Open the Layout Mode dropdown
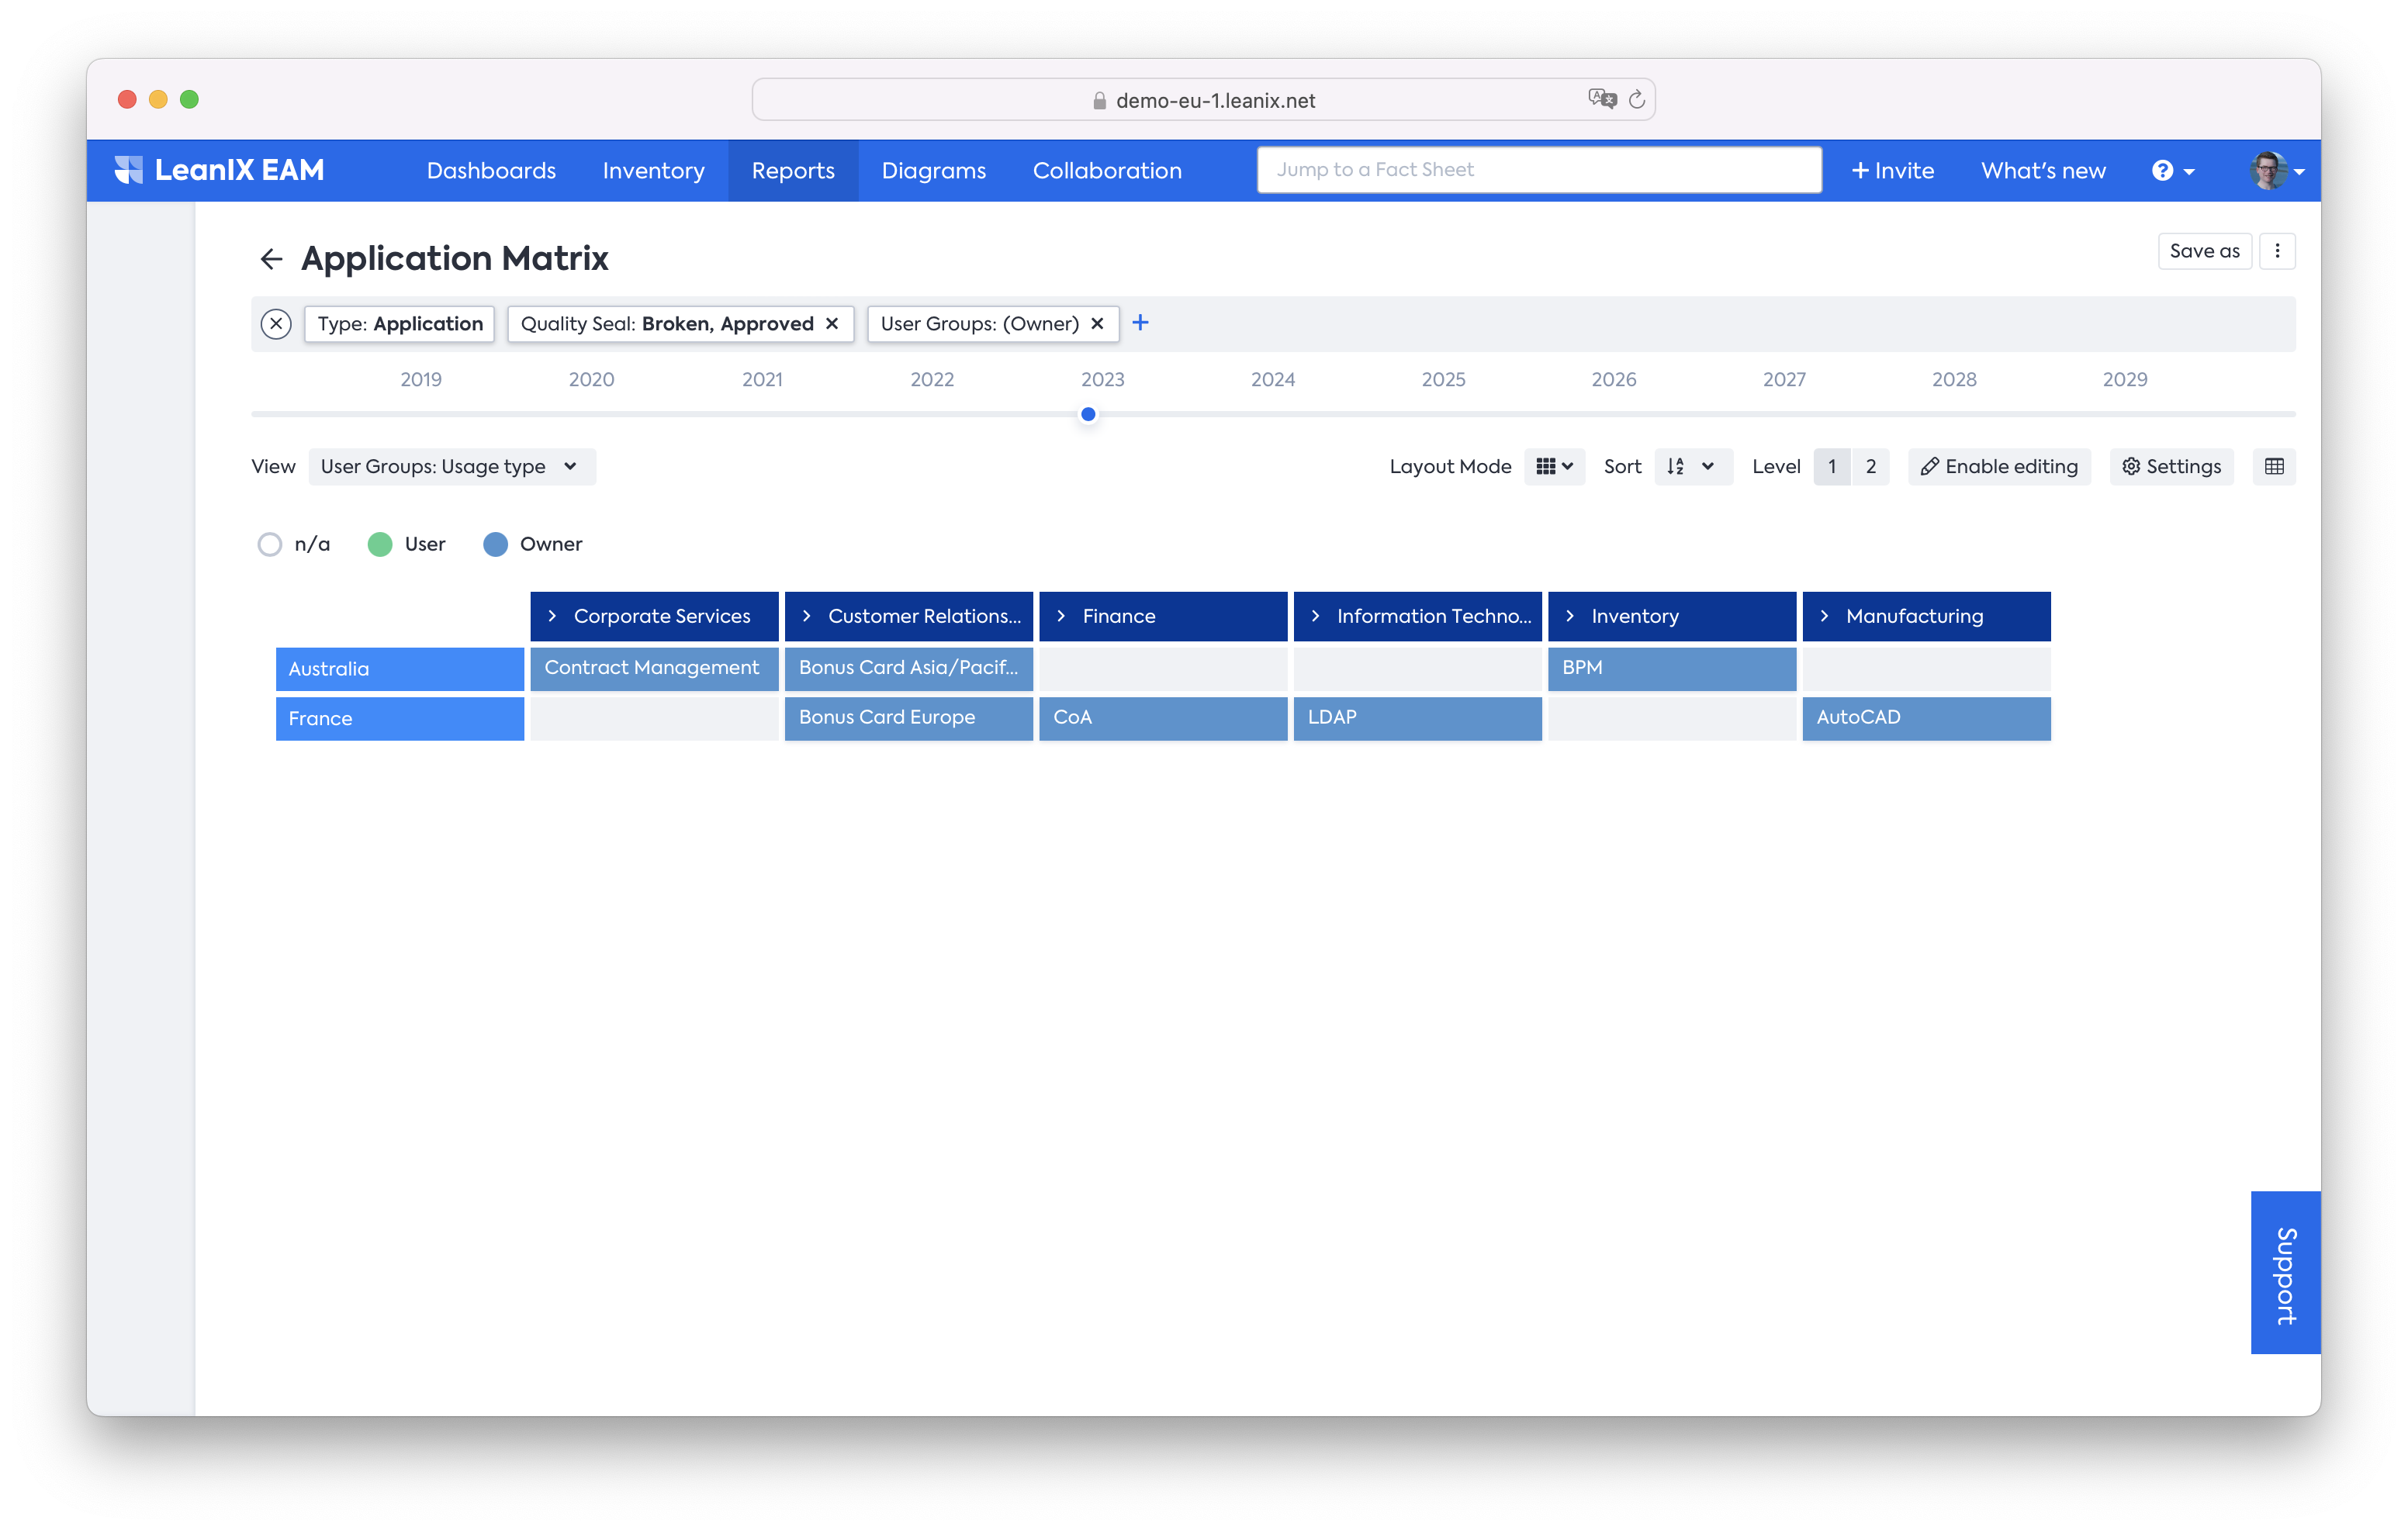Screen dimensions: 2408x1531 coord(1554,466)
